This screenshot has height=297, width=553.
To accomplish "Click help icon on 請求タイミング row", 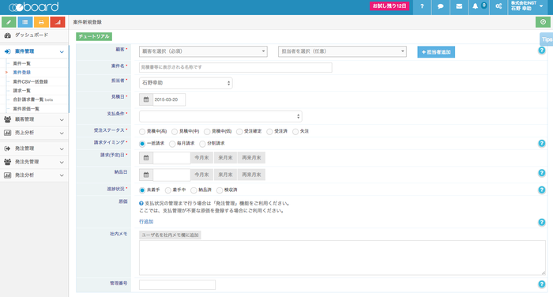I will point(542,143).
